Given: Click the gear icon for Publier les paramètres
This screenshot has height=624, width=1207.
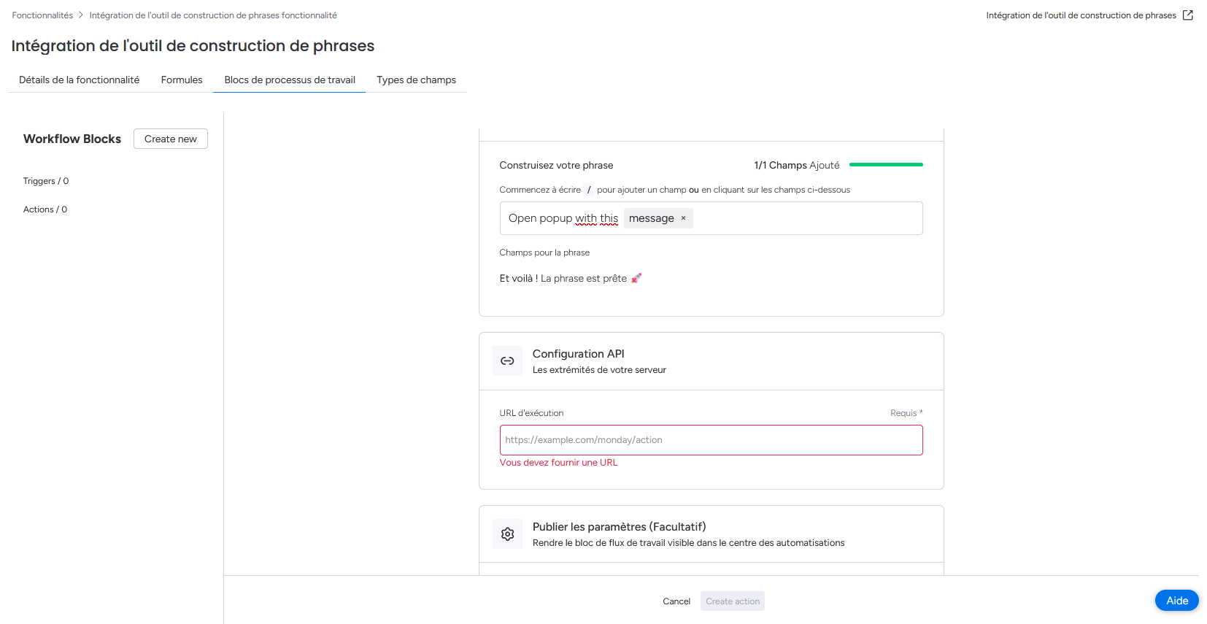Looking at the screenshot, I should (x=507, y=534).
